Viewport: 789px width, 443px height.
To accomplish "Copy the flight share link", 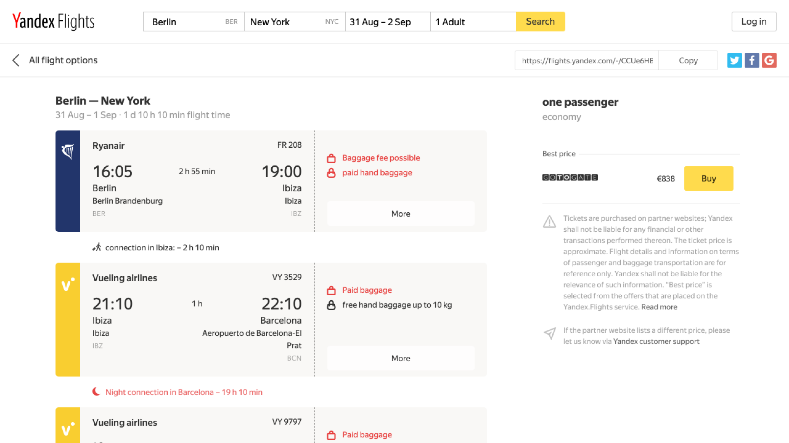I will 688,60.
